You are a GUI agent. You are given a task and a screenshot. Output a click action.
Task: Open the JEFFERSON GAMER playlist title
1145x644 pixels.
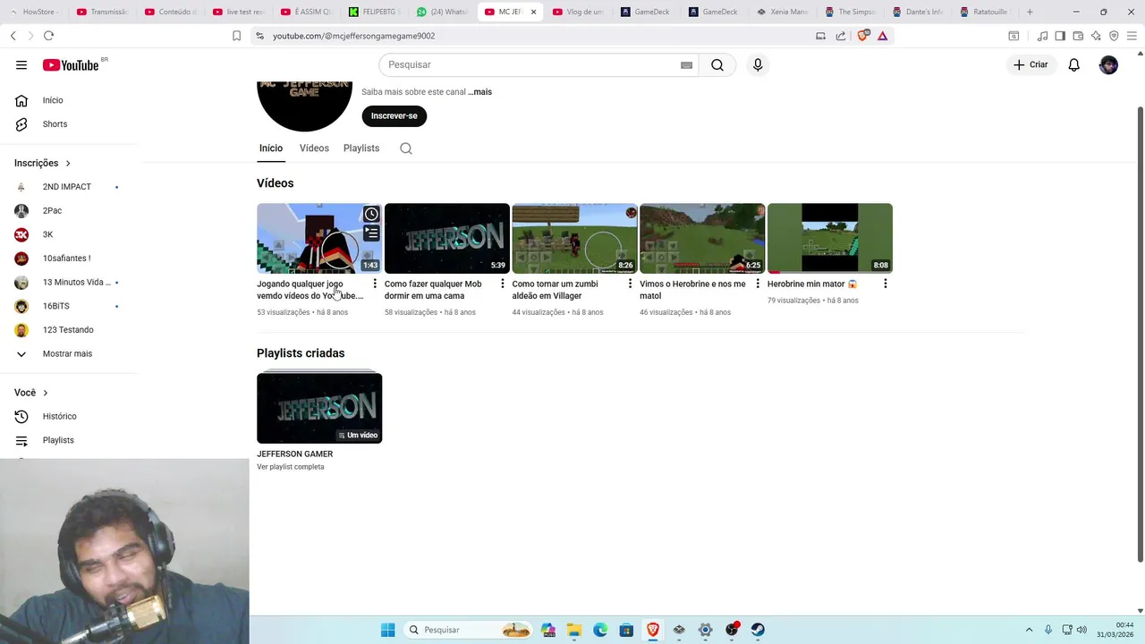[x=295, y=453]
